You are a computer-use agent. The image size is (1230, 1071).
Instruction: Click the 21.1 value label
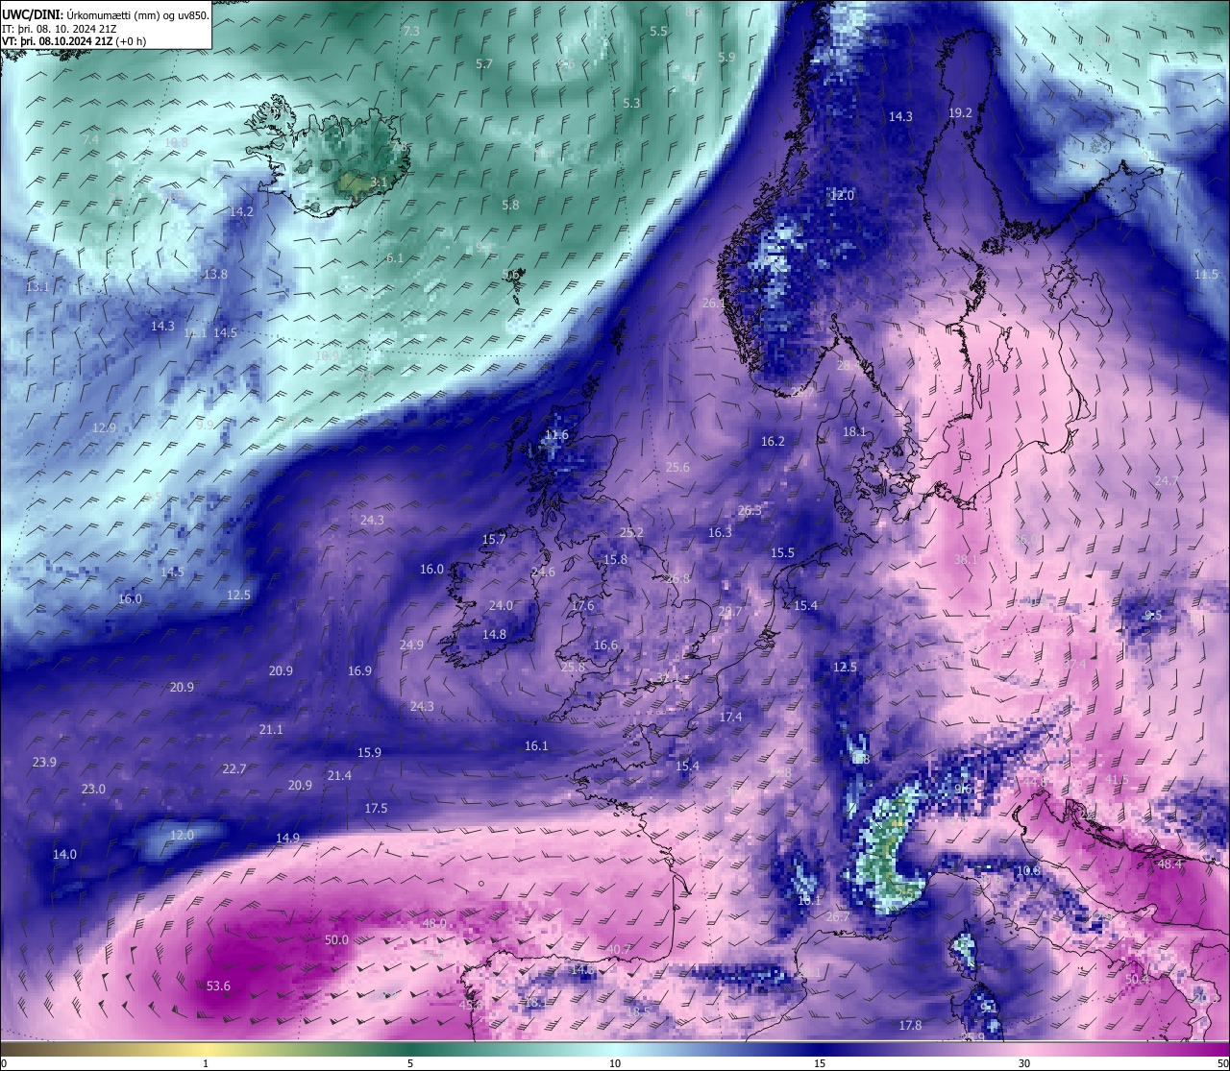[271, 730]
